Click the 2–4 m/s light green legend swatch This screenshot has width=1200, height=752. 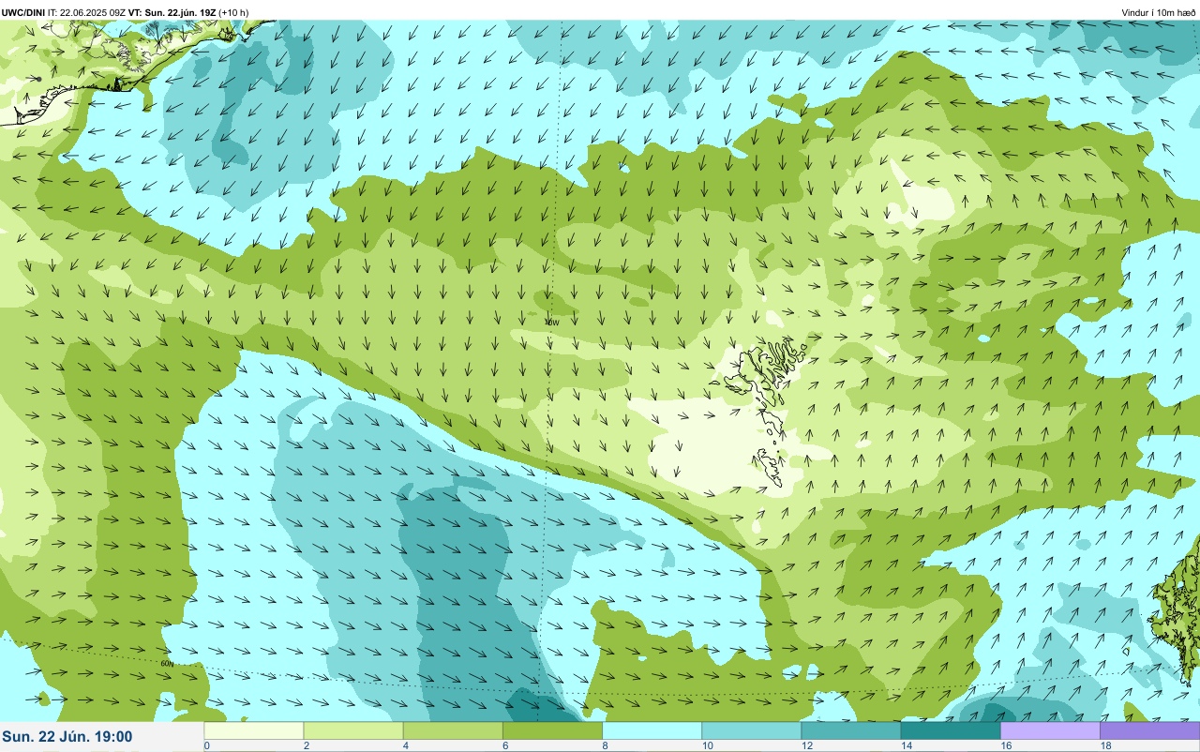point(353,730)
